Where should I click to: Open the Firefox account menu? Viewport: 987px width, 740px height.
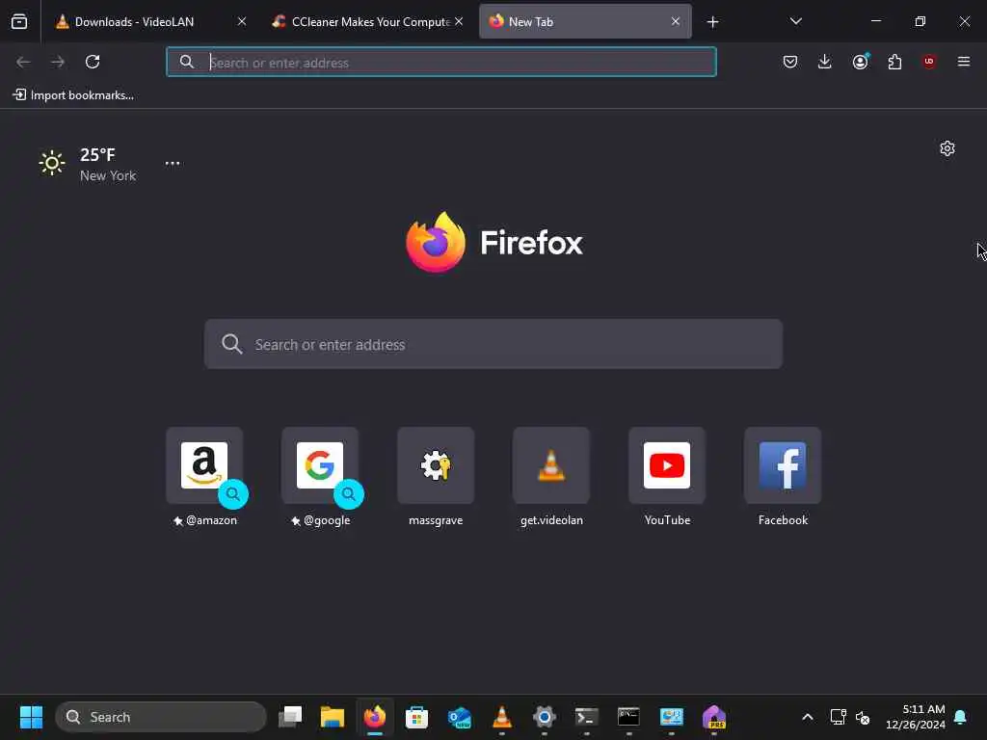[860, 62]
